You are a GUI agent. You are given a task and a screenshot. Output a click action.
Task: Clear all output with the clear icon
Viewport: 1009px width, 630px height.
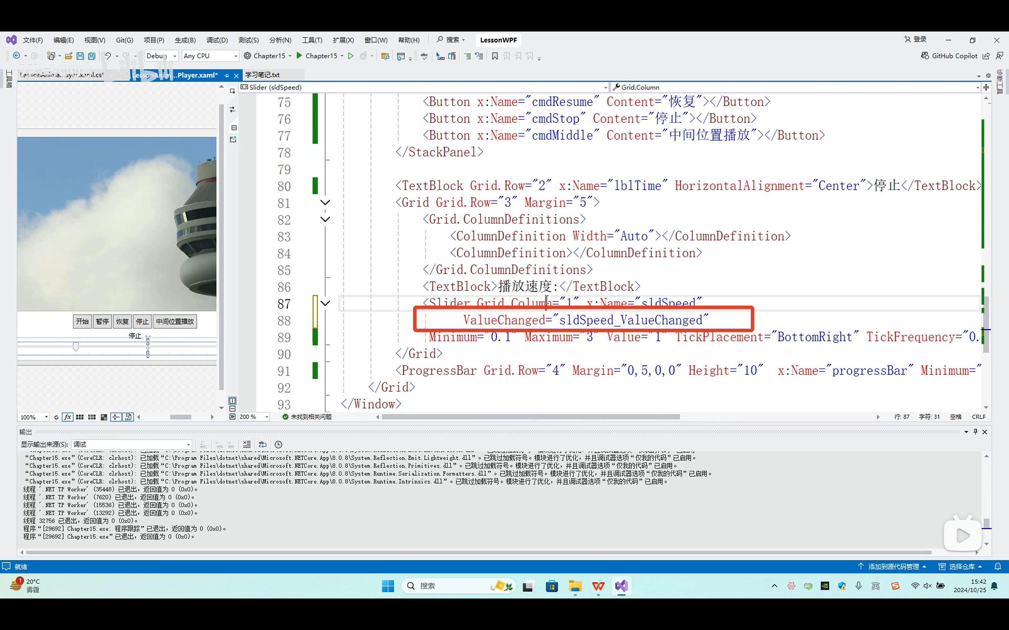247,444
